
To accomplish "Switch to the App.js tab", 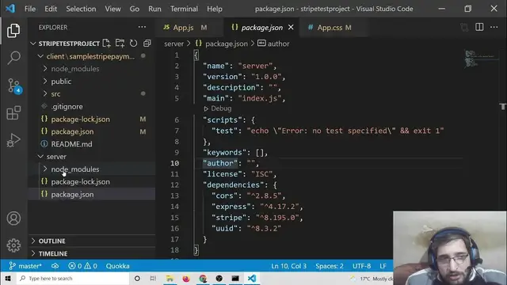I will pyautogui.click(x=189, y=28).
